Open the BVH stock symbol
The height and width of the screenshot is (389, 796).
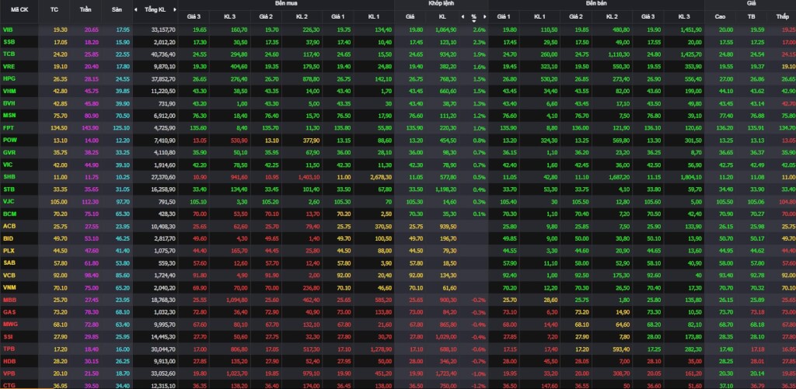pyautogui.click(x=9, y=103)
